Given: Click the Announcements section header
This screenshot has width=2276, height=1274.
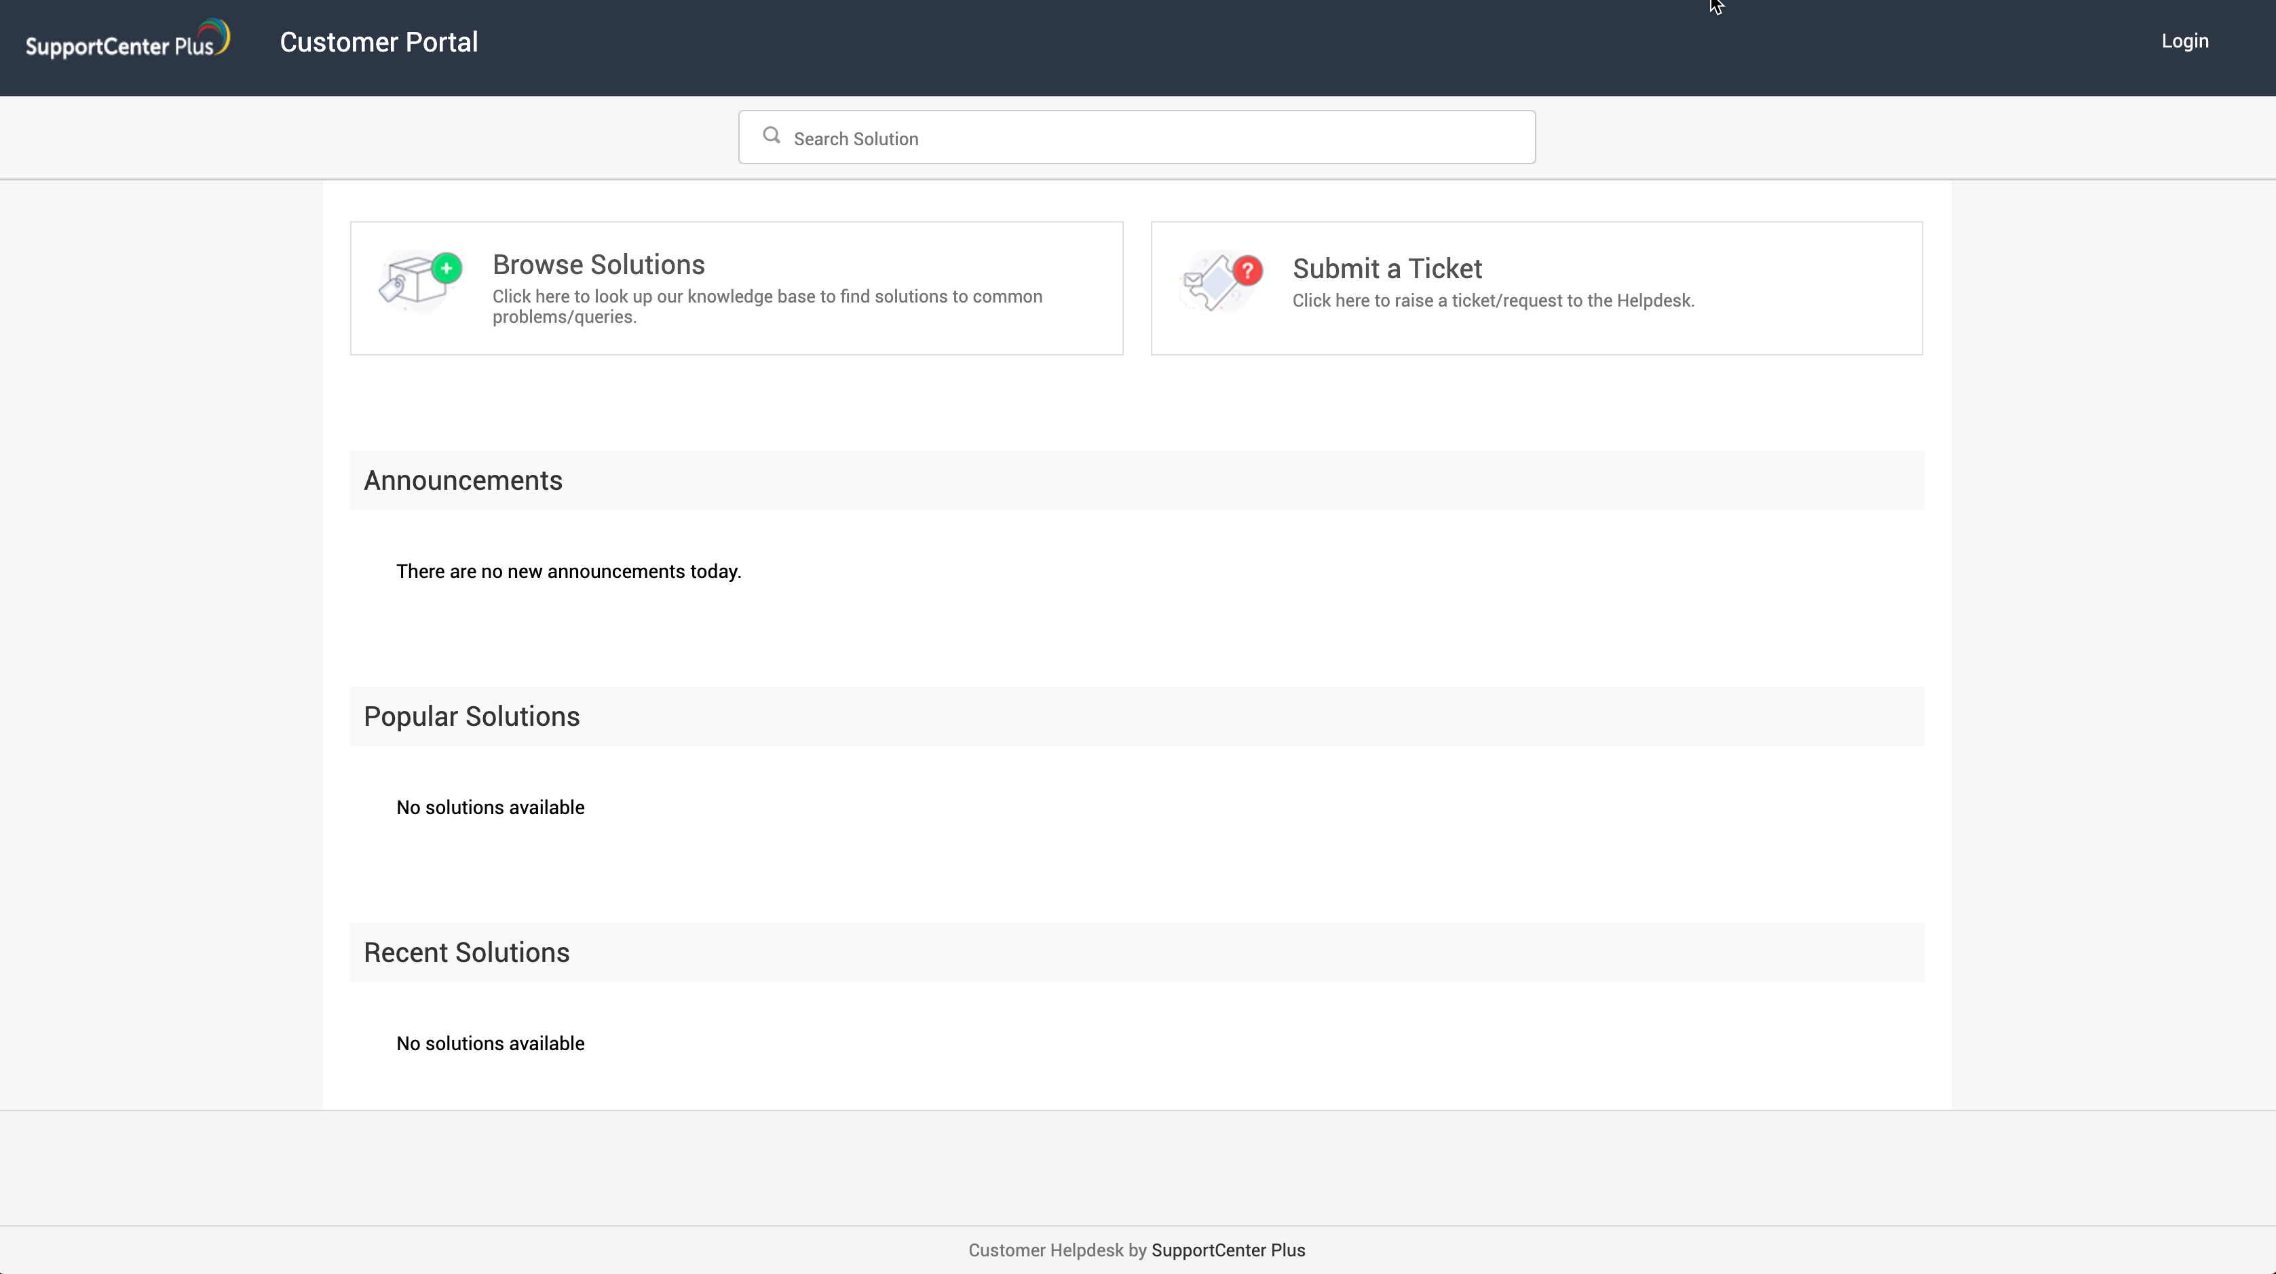Looking at the screenshot, I should [x=463, y=480].
